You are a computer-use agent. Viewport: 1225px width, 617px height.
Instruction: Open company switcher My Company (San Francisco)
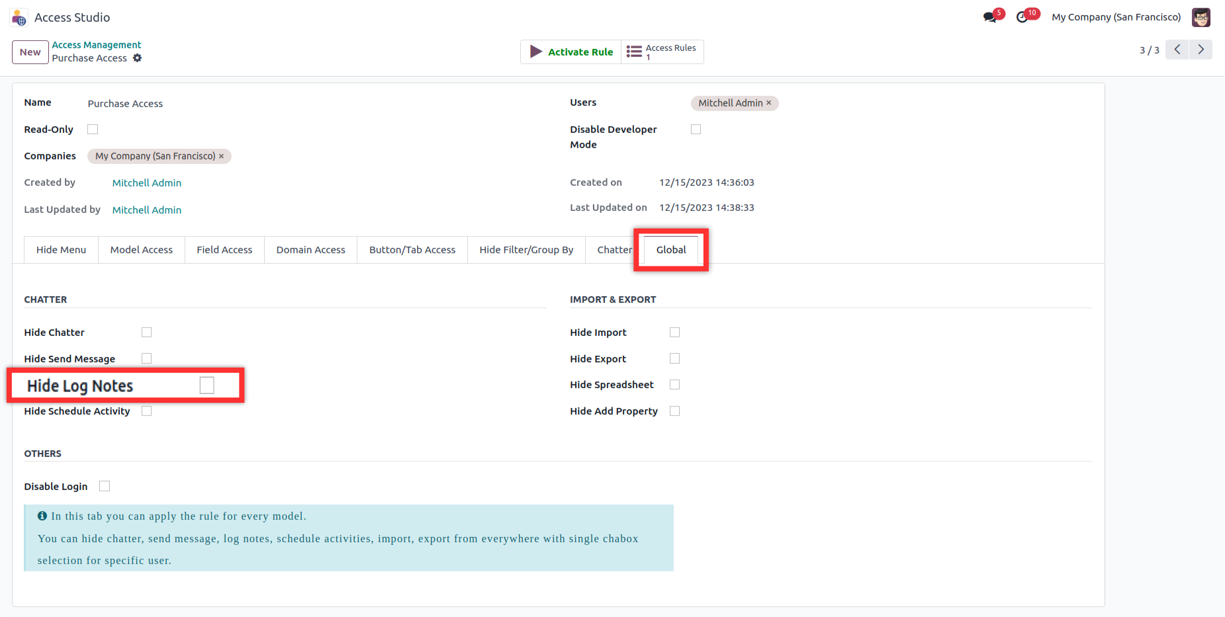(x=1116, y=17)
